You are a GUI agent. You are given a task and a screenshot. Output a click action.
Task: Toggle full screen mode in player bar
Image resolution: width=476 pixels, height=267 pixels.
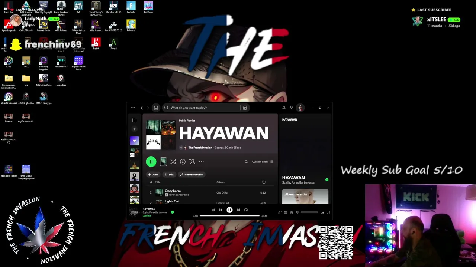328,212
